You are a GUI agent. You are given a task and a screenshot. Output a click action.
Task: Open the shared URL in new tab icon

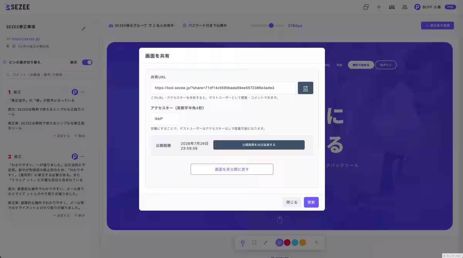pyautogui.click(x=305, y=88)
